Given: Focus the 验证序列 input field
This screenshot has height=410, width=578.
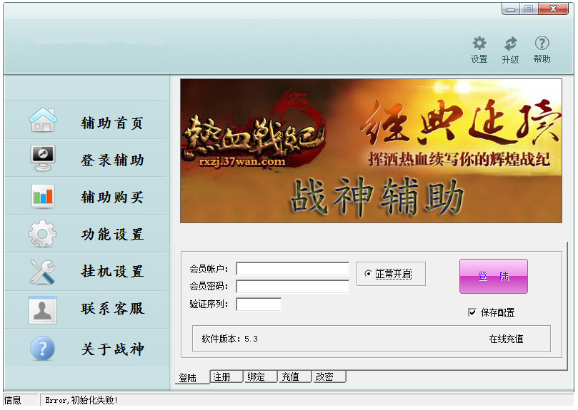Looking at the screenshot, I should 259,304.
